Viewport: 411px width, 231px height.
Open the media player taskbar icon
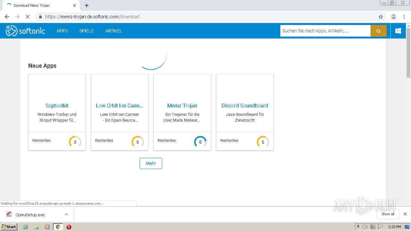(47, 227)
